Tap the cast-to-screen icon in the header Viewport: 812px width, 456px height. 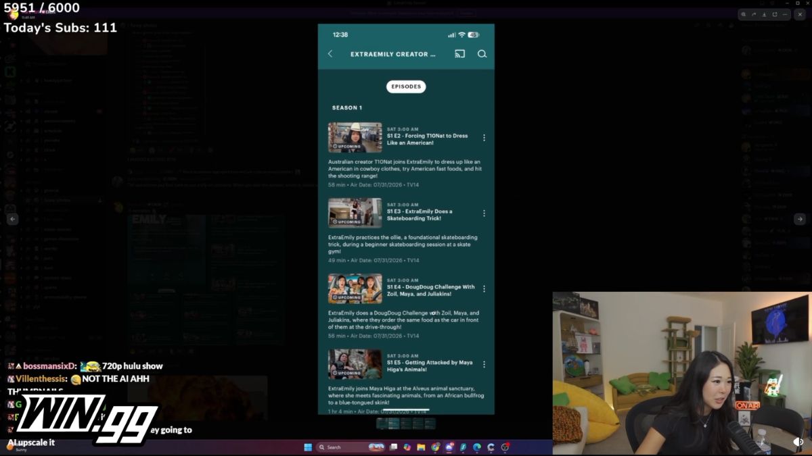(x=459, y=54)
